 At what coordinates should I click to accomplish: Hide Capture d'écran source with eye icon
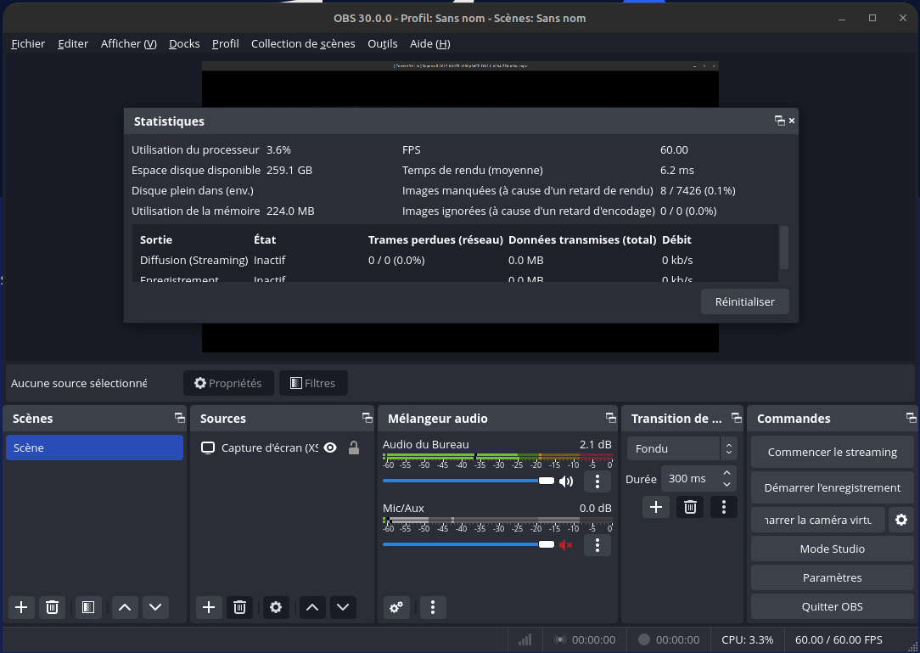[x=330, y=448]
